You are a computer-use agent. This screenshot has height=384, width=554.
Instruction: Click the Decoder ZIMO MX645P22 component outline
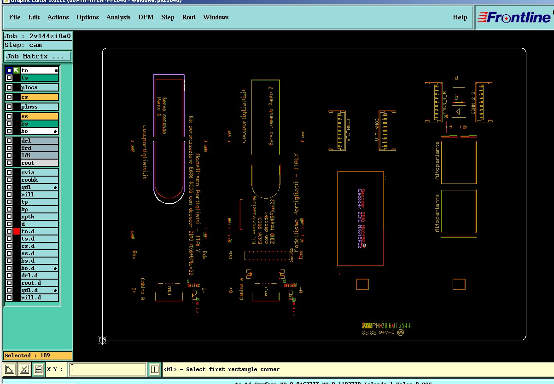(361, 219)
